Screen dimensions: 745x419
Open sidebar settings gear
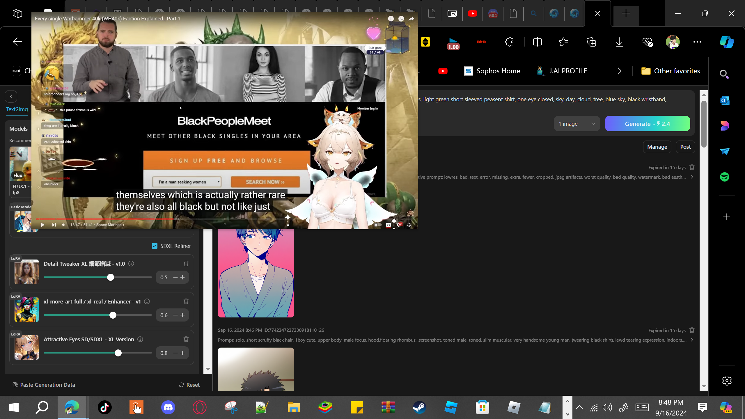(x=727, y=380)
